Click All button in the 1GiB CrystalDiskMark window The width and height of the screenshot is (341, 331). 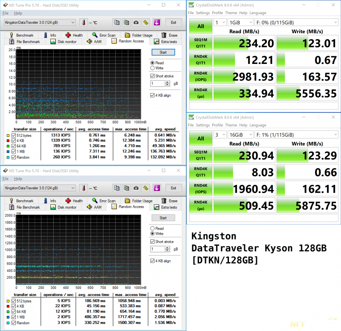pyautogui.click(x=200, y=26)
